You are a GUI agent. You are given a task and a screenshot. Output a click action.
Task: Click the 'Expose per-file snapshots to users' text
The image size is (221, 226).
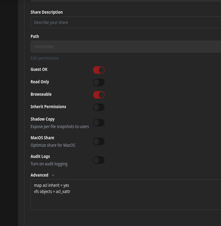point(60,127)
